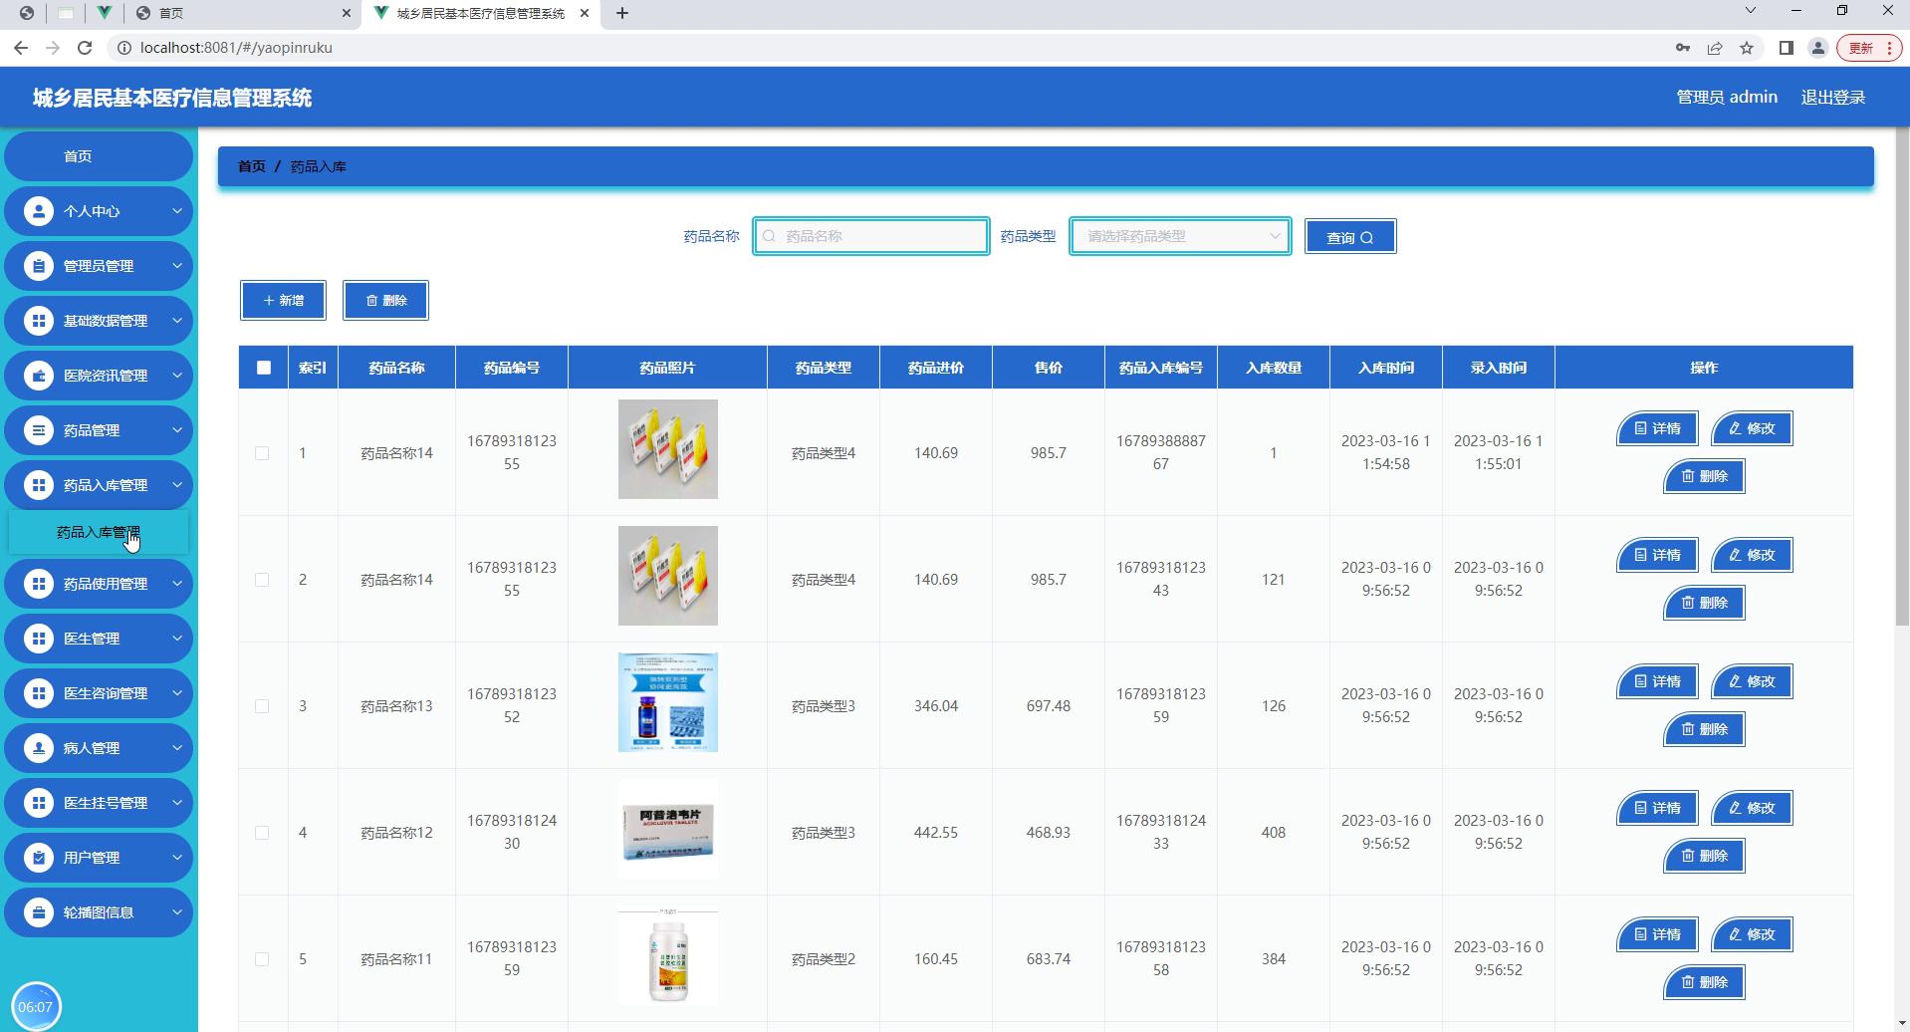Open 详情 for row 1 药品名称14
Viewport: 1910px width, 1032px height.
click(x=1657, y=428)
